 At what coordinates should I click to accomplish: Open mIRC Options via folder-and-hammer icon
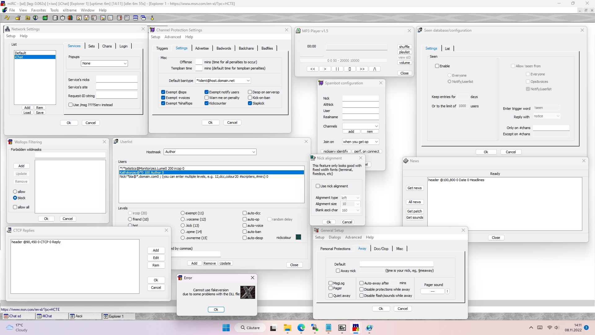(18, 18)
